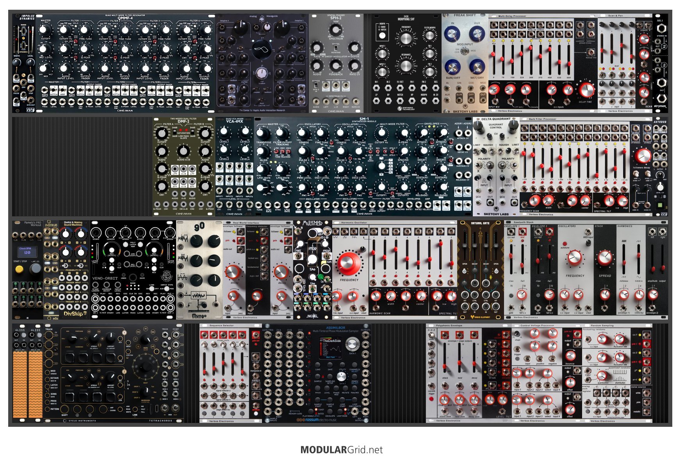Image resolution: width=684 pixels, height=458 pixels.
Task: Click the Sketchy Labs sun logo on Freak Shift
Action: 465,106
